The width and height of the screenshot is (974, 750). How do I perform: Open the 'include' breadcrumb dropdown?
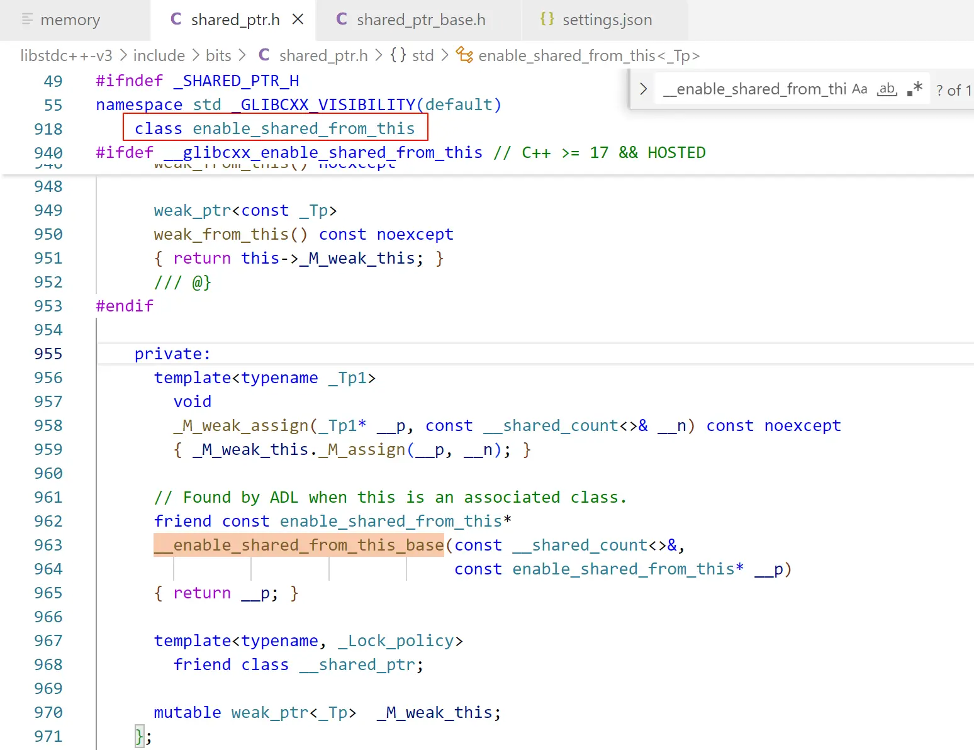click(x=159, y=55)
